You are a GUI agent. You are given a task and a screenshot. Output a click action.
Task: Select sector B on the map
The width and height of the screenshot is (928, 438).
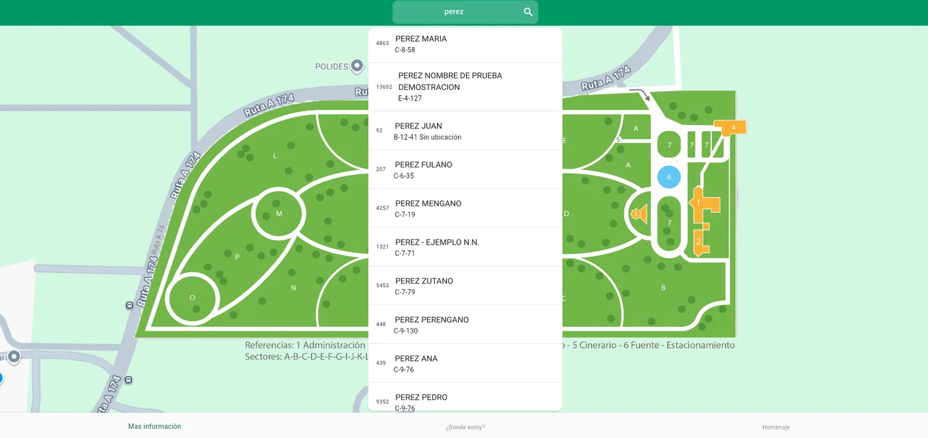pos(664,287)
